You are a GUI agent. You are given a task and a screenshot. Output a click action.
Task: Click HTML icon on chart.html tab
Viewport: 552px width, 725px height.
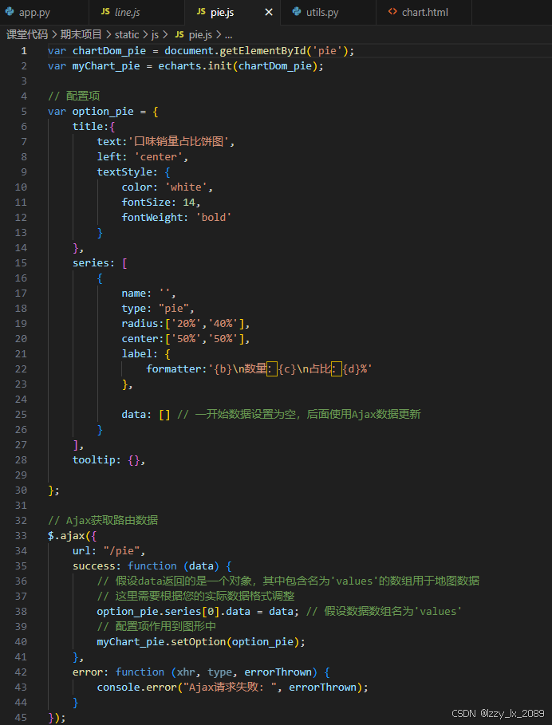(392, 11)
